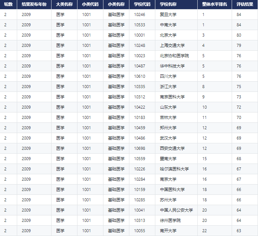Viewport: 258px width, 236px height.
Task: Click the 小类代码 column header
Action: tap(90, 4)
